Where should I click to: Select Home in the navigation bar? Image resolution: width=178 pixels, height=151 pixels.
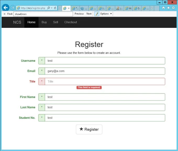pyautogui.click(x=31, y=22)
